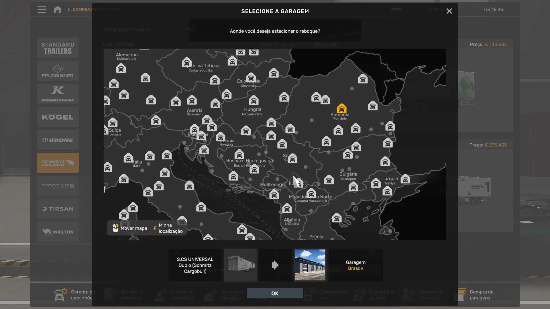This screenshot has width=550, height=309.
Task: Click garage icon beside Bulgária label
Action: (329, 180)
